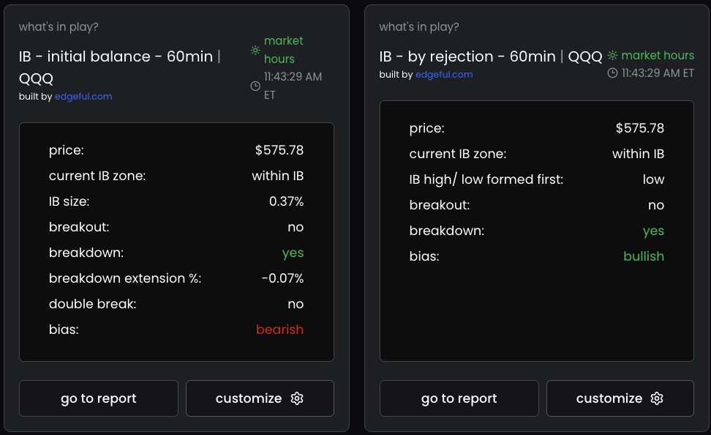Open the edgeful.com link on initial balance card

pos(83,96)
